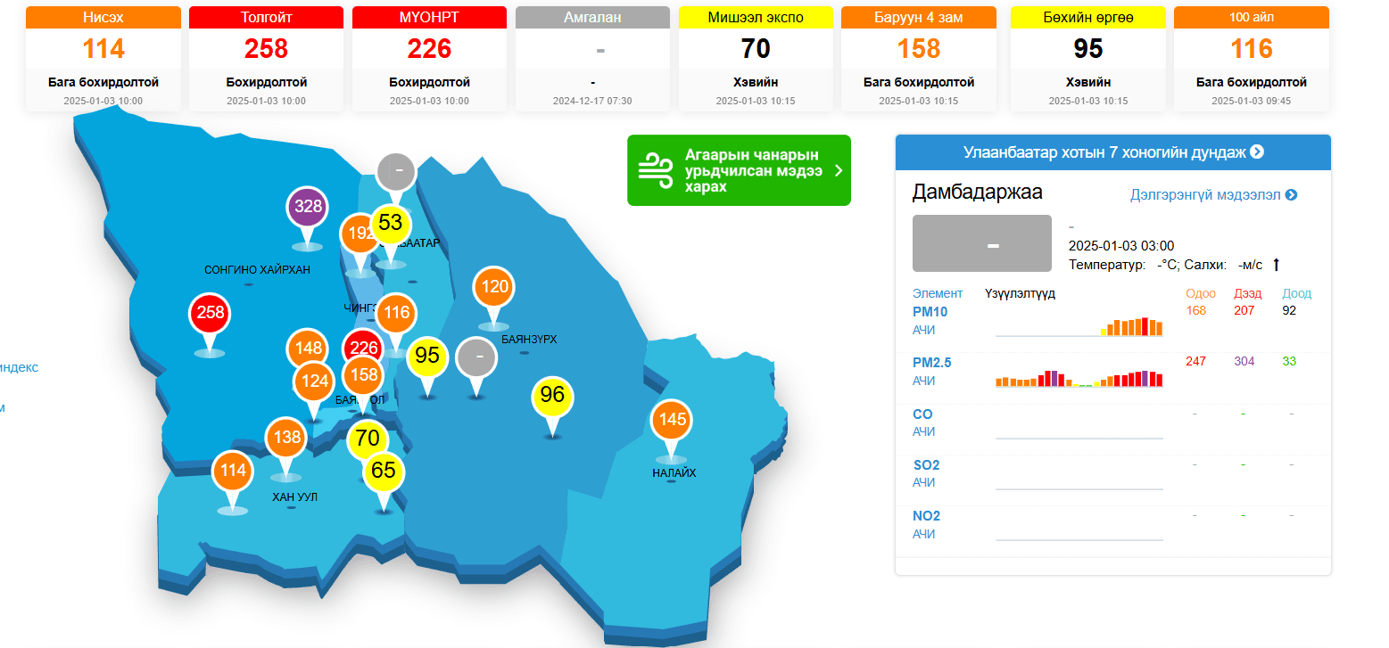Expand the chevron on the green forecast button
This screenshot has width=1389, height=648.
838,170
